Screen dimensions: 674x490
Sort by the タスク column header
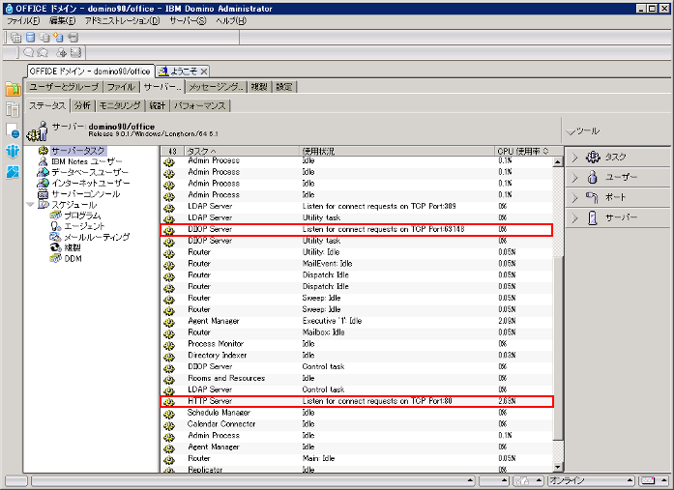click(242, 151)
